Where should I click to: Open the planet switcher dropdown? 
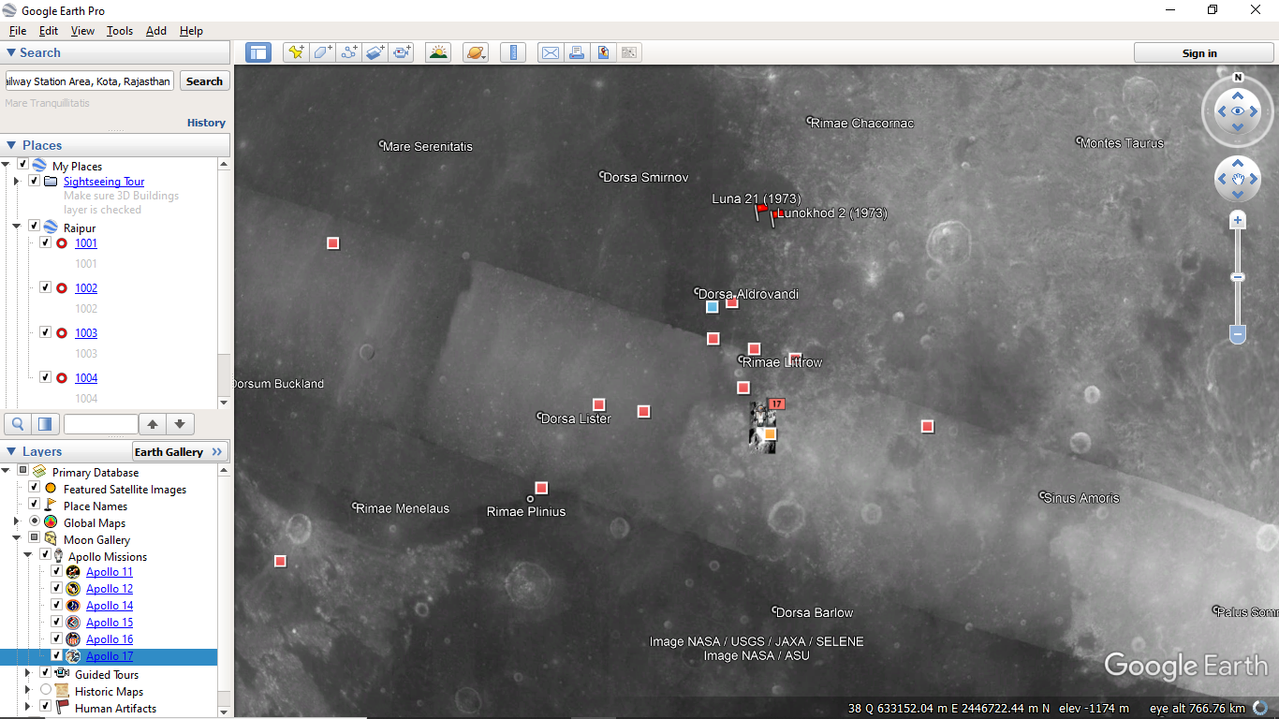click(x=476, y=52)
